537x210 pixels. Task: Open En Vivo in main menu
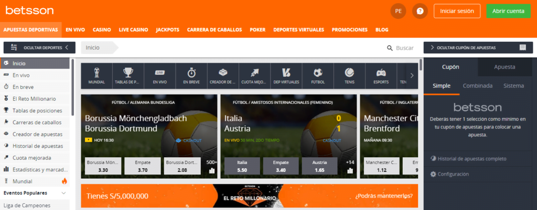76,30
